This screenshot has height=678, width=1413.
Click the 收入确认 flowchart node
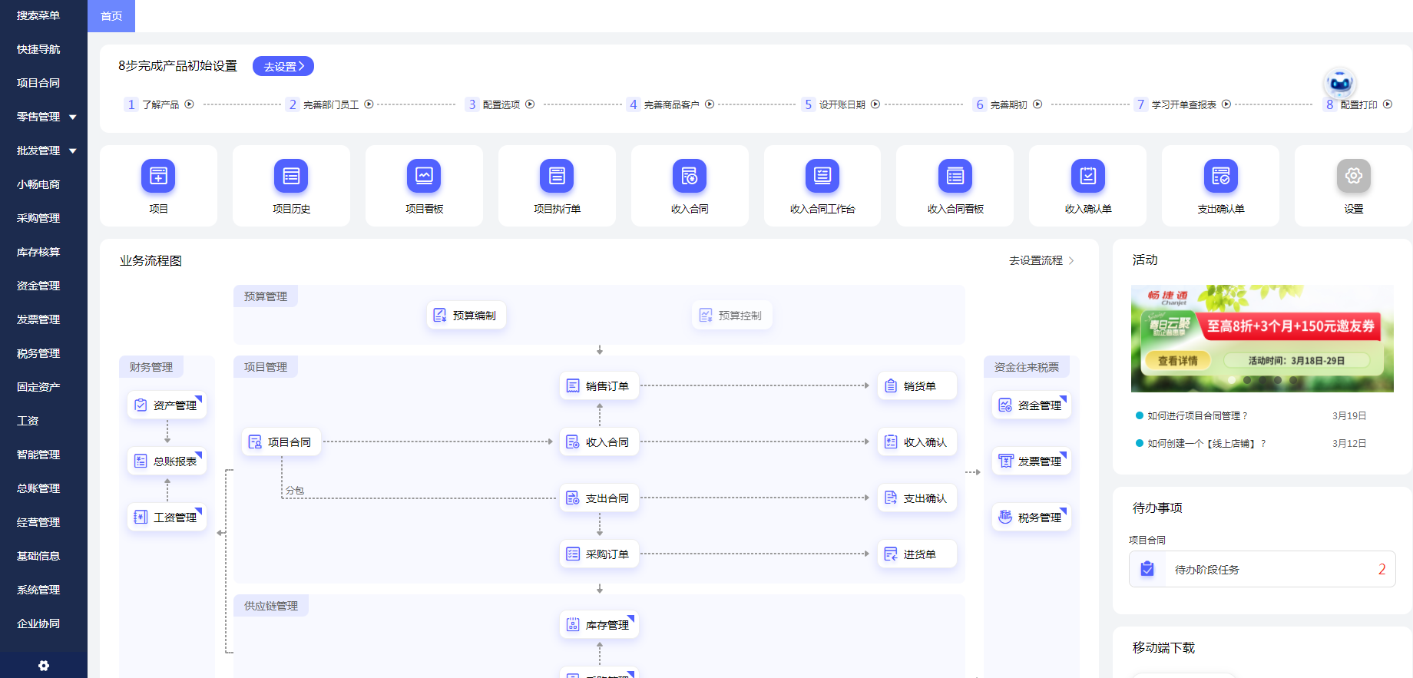coord(917,442)
